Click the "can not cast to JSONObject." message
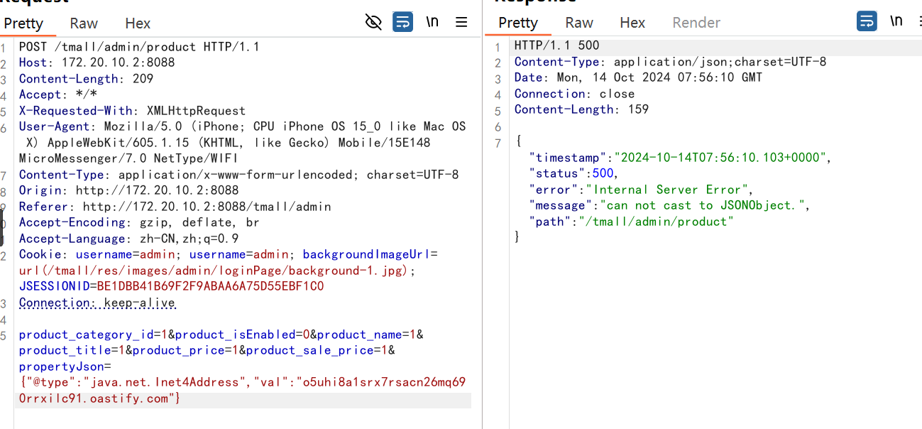Image resolution: width=922 pixels, height=429 pixels. coord(701,205)
